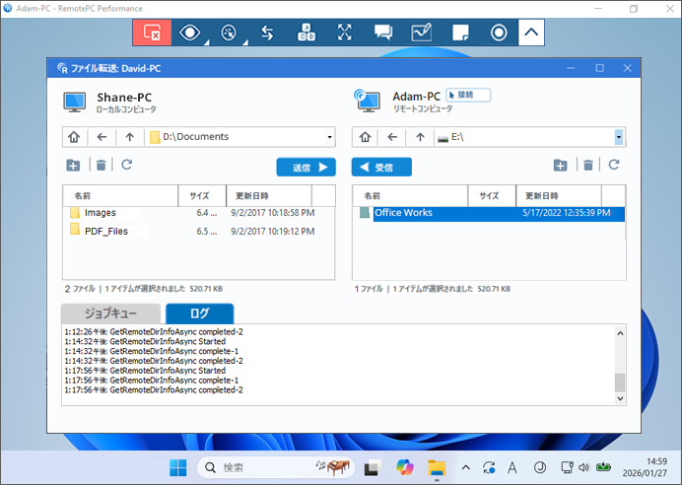Image resolution: width=682 pixels, height=485 pixels.
Task: Click the 受信 receive button
Action: 381,167
